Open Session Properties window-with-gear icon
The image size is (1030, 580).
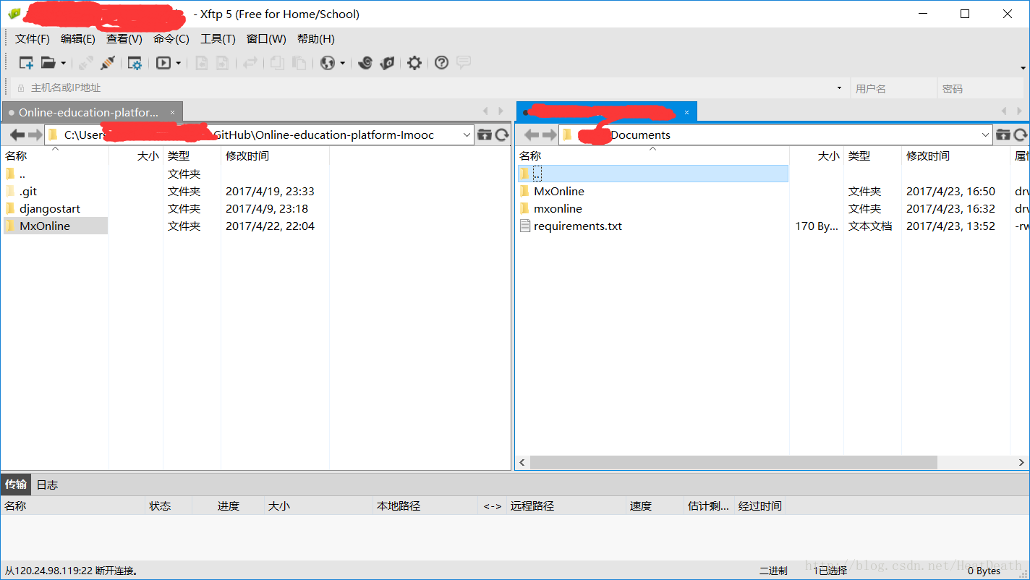pyautogui.click(x=135, y=63)
